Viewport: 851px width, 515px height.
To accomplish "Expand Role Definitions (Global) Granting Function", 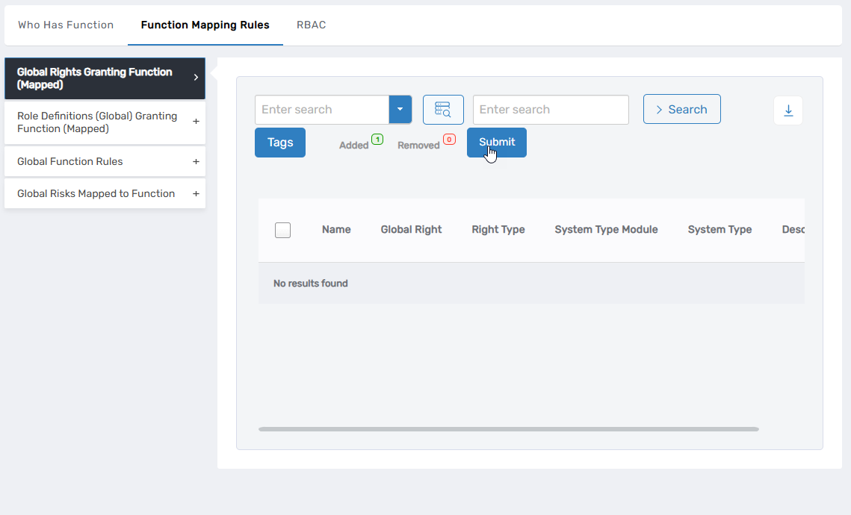I will click(x=196, y=122).
